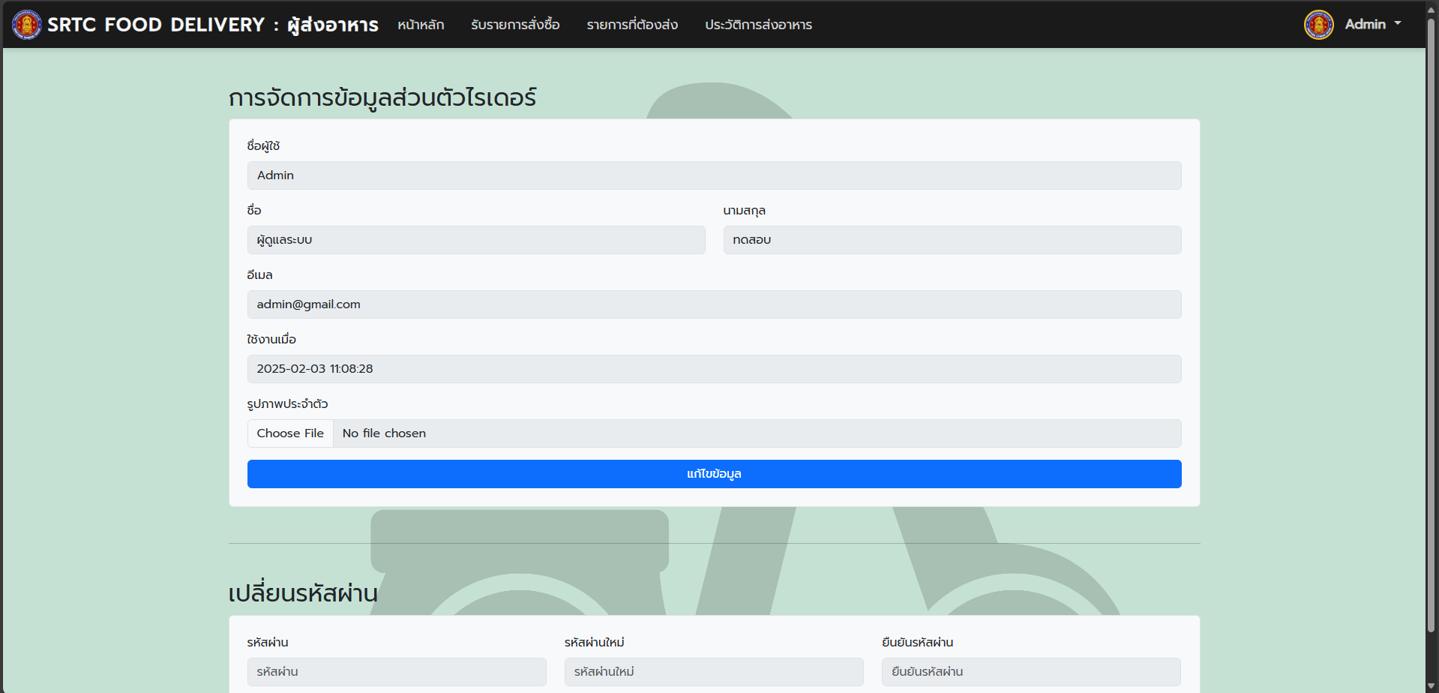This screenshot has width=1439, height=693.
Task: Click the SRTC FOOD DELIVERY brand title
Action: [x=213, y=25]
